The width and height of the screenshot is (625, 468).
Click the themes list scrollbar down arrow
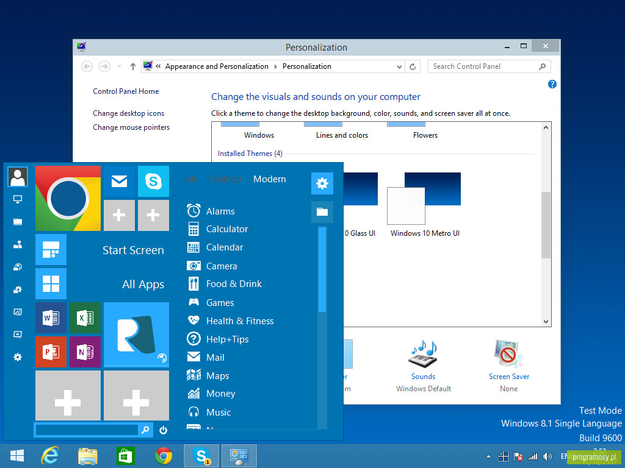coord(546,322)
